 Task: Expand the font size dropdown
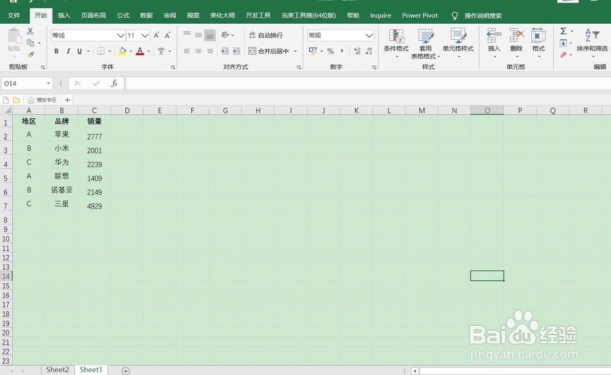[145, 35]
